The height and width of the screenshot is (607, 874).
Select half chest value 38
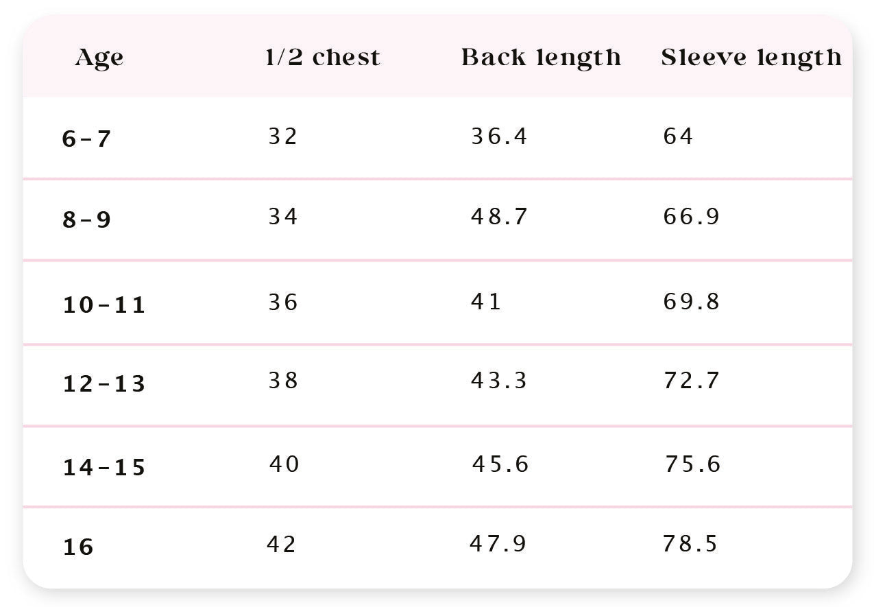[282, 380]
